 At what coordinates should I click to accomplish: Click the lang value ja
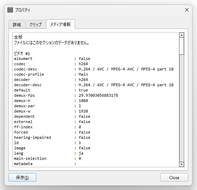[81, 153]
